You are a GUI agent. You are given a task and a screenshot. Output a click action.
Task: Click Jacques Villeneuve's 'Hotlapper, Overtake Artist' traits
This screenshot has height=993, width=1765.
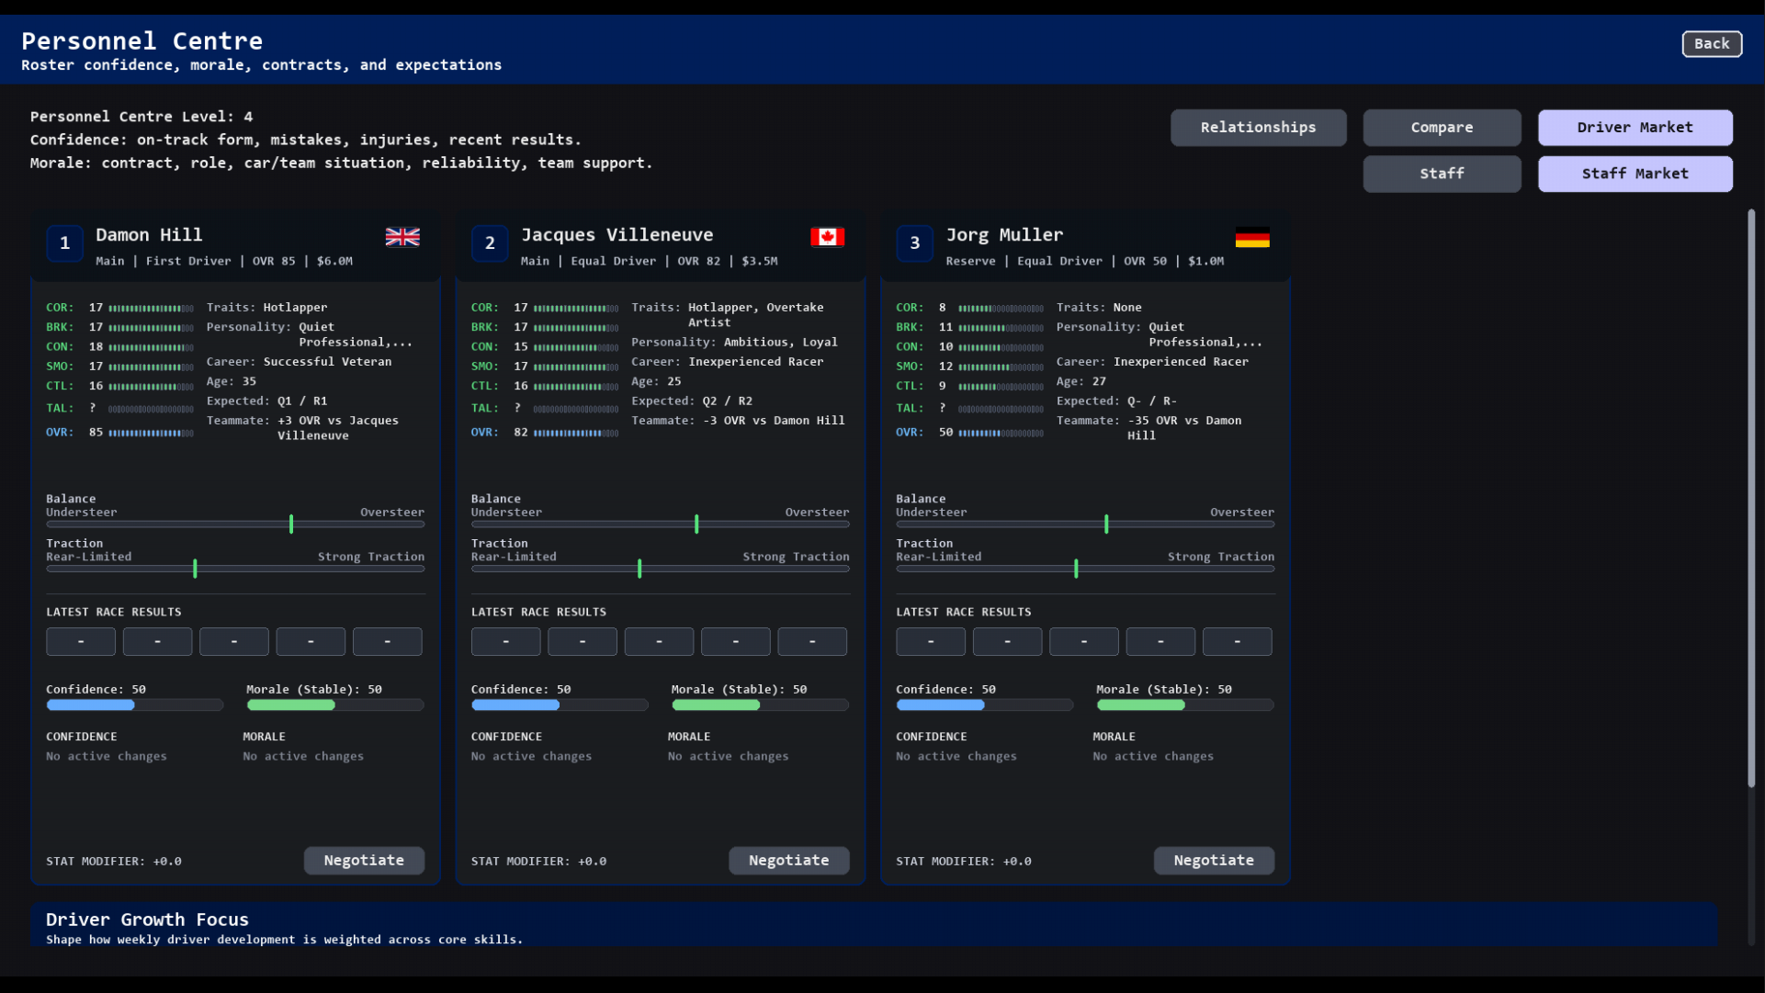(755, 314)
